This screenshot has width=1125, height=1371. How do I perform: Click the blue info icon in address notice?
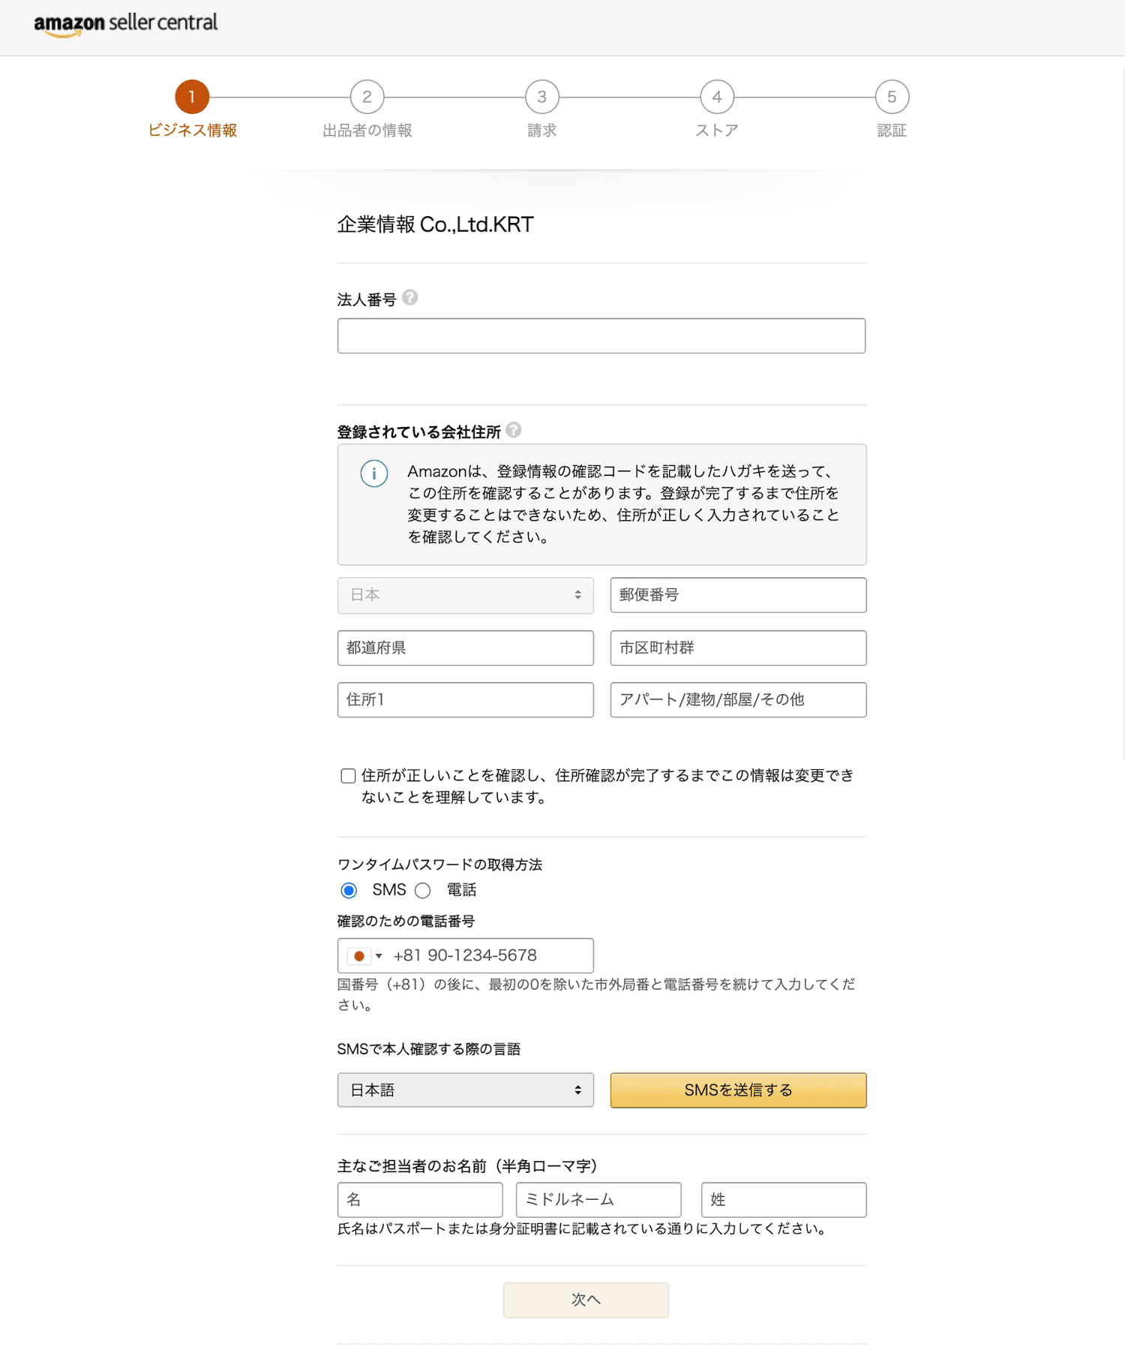374,474
